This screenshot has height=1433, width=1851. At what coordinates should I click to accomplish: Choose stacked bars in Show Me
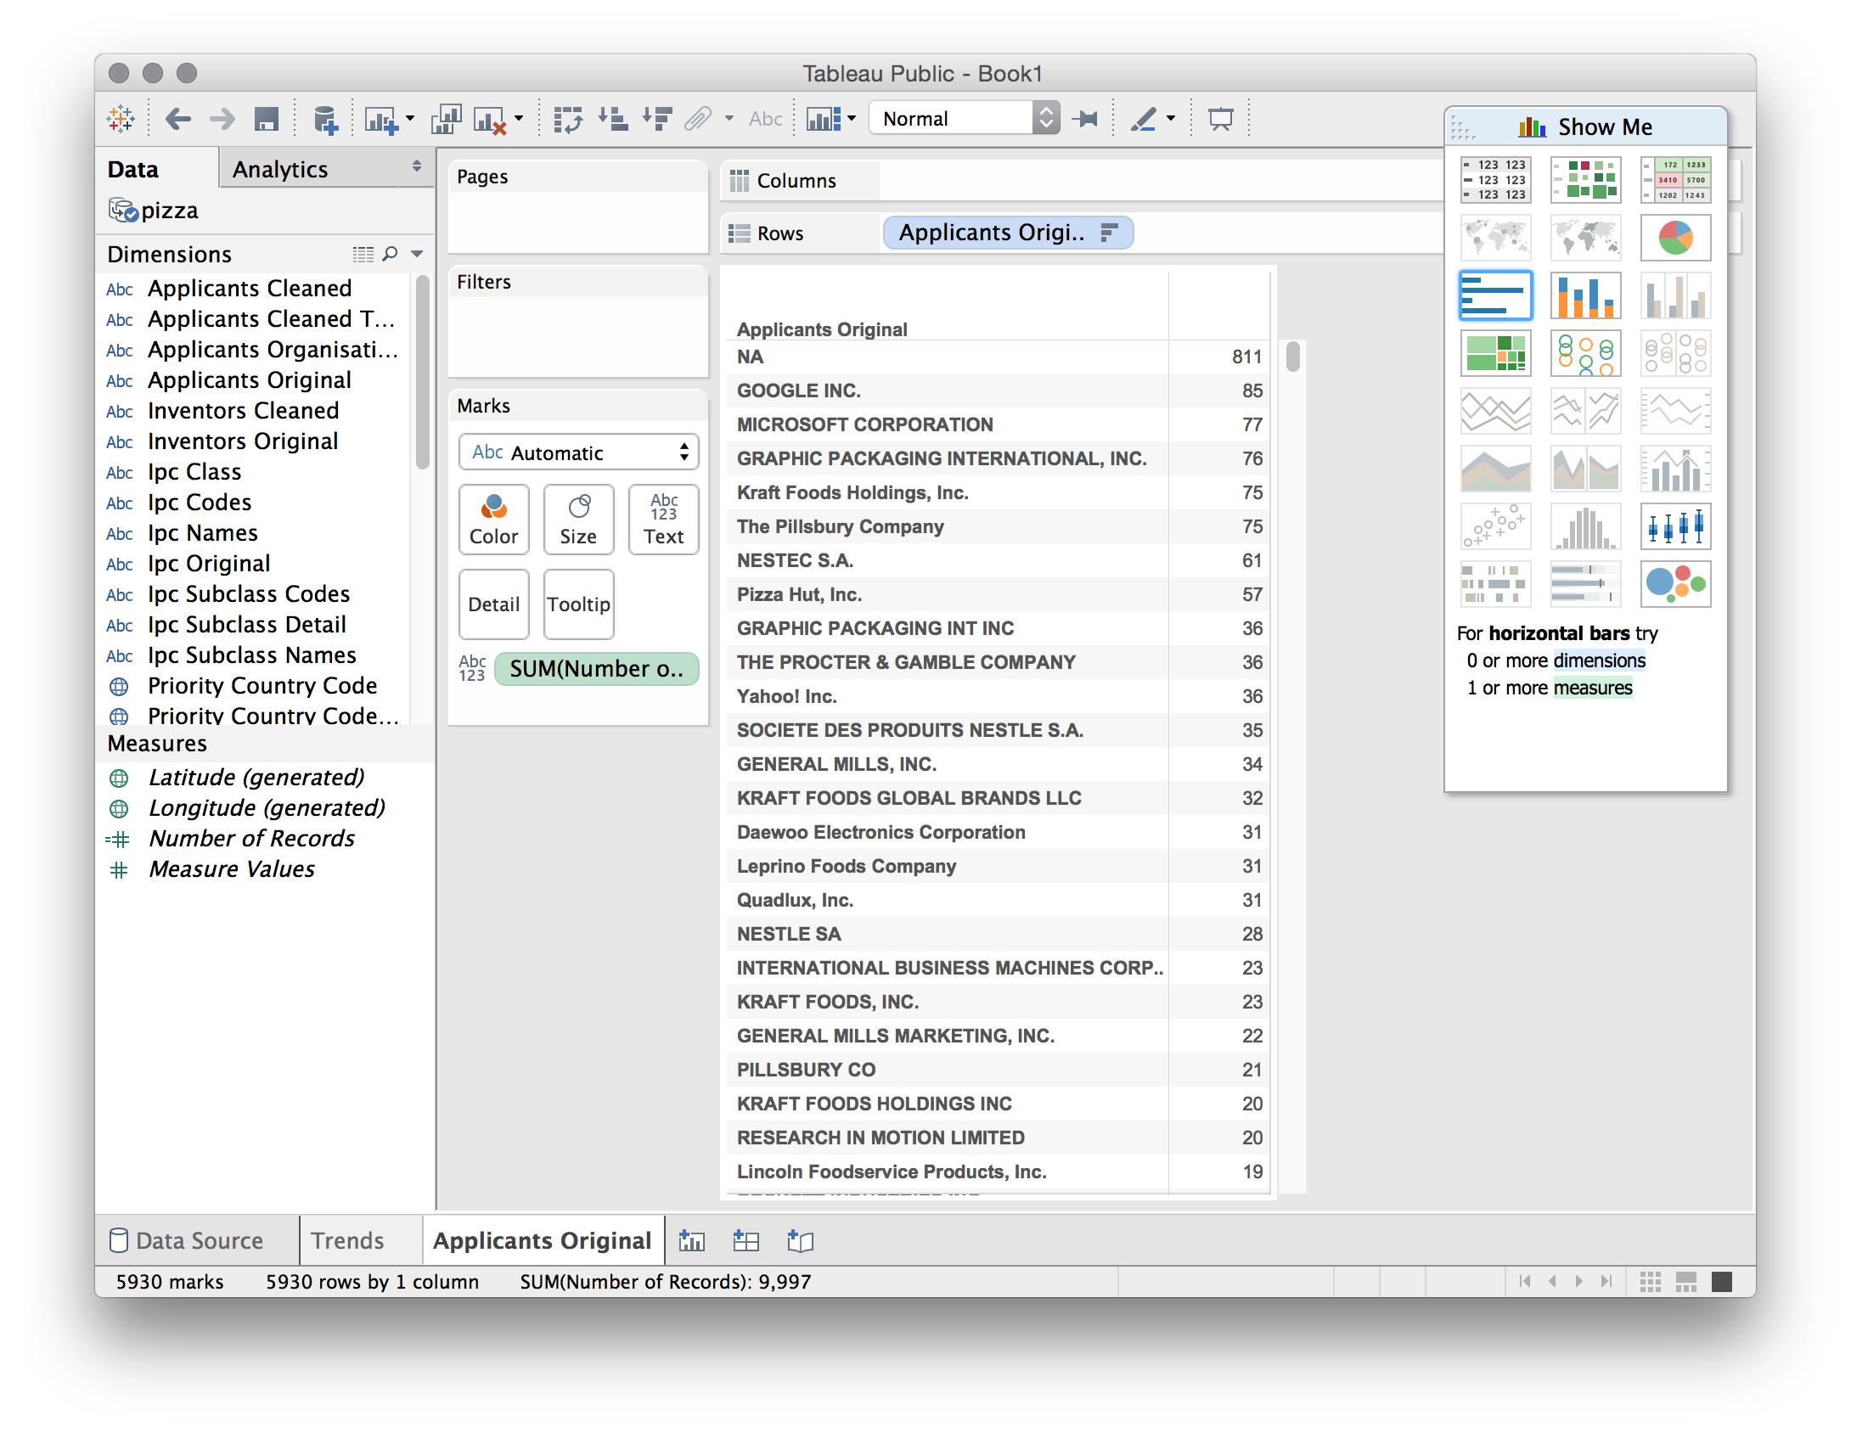click(x=1585, y=295)
